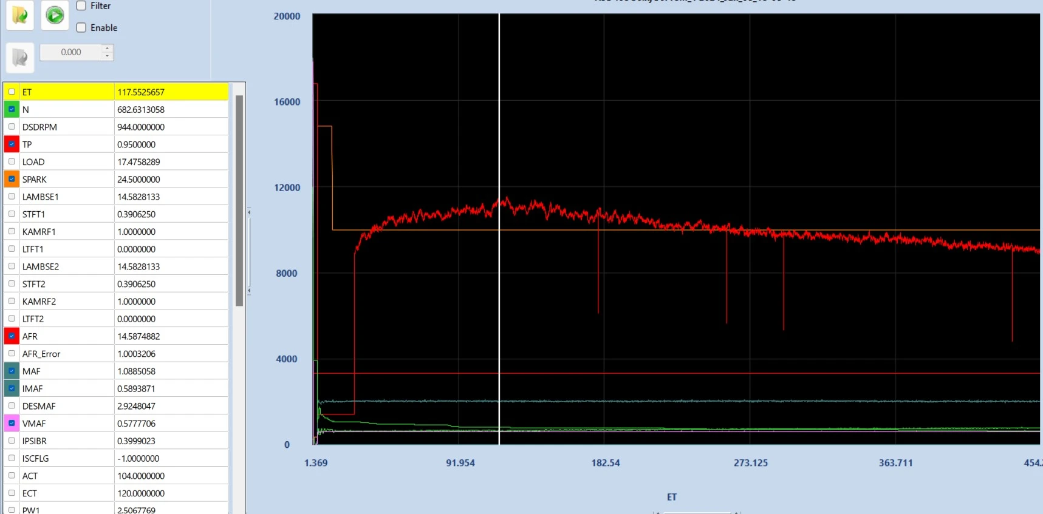Uncheck the green N channel checkbox

pos(12,109)
